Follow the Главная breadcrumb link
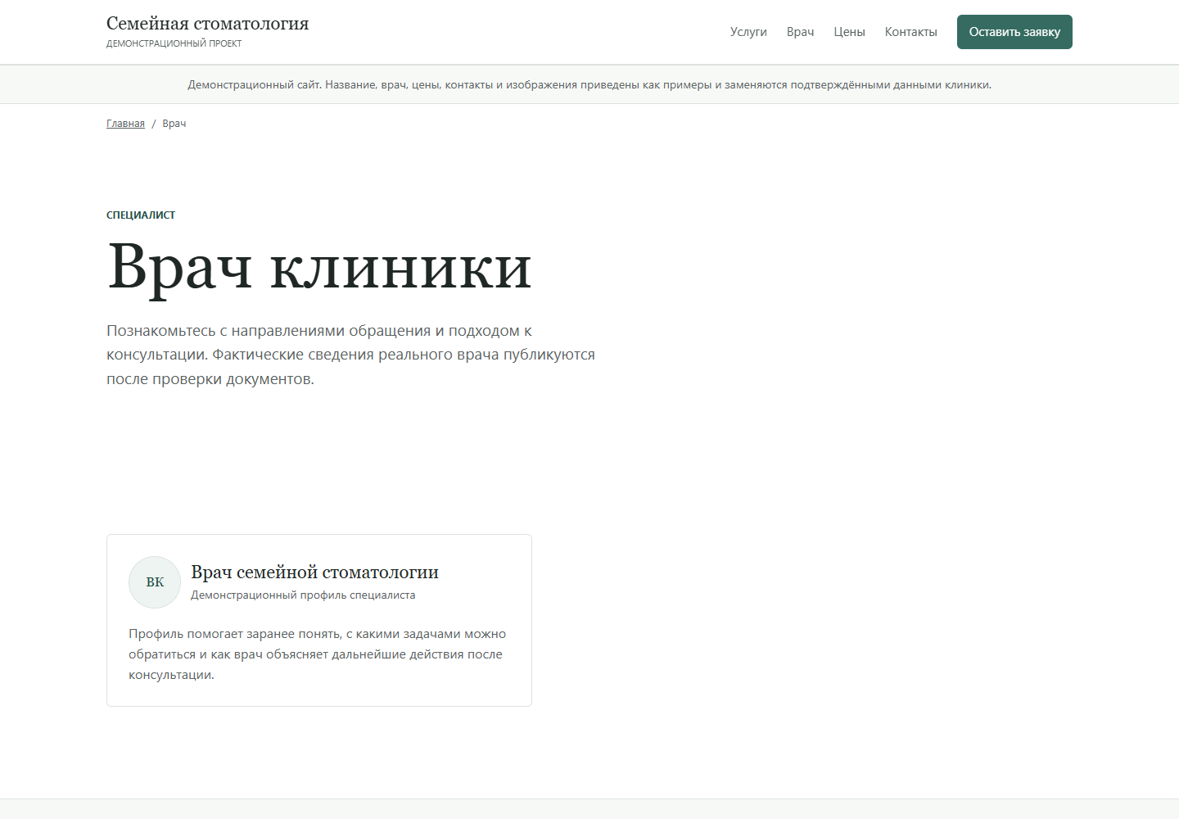Image resolution: width=1179 pixels, height=819 pixels. point(125,124)
